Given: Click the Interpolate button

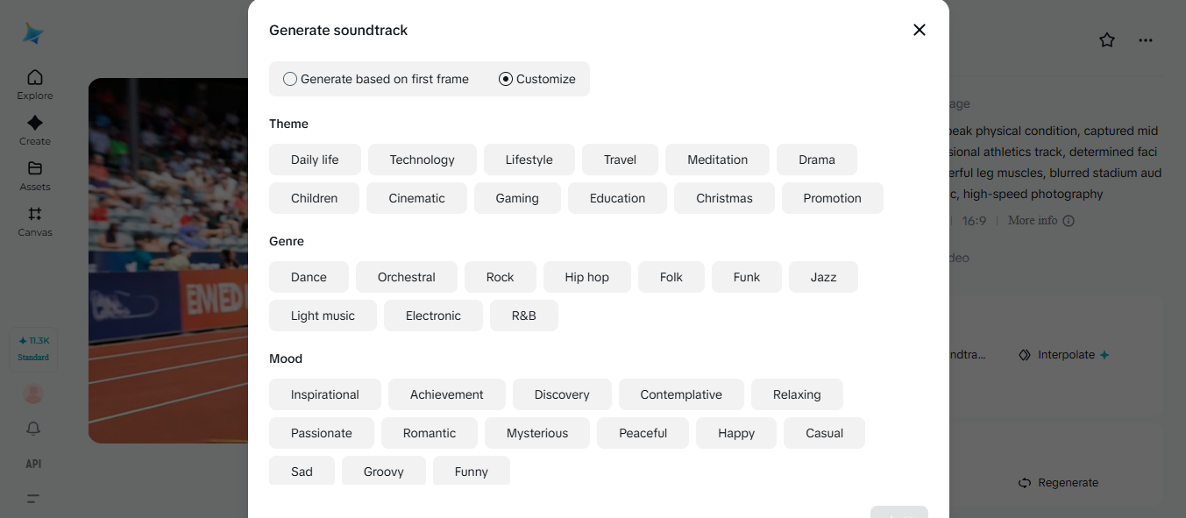Looking at the screenshot, I should point(1064,355).
